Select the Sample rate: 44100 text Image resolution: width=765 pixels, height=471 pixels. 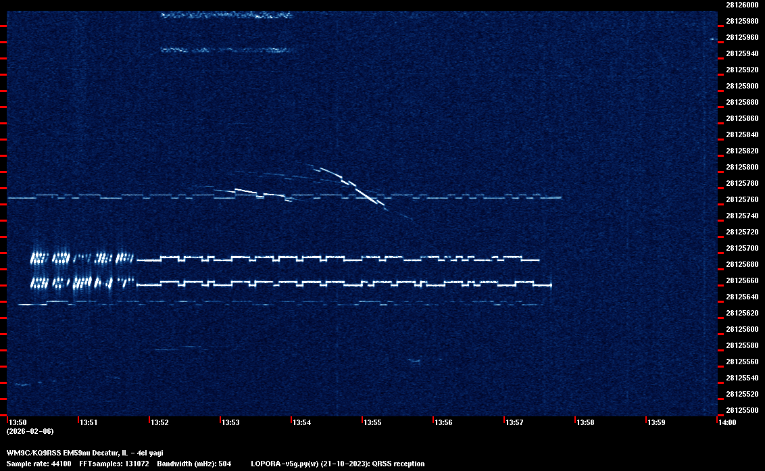click(x=39, y=464)
